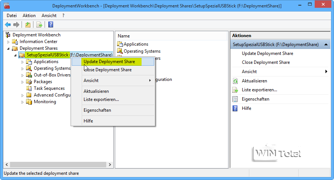Select Monitoring label in tree
Image resolution: width=334 pixels, height=180 pixels.
[x=45, y=102]
